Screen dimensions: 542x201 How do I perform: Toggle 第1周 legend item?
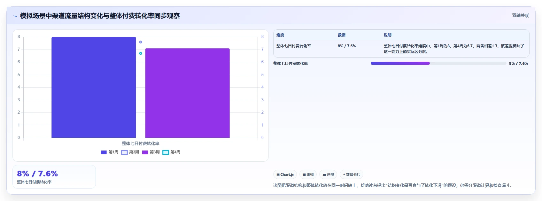[110, 152]
